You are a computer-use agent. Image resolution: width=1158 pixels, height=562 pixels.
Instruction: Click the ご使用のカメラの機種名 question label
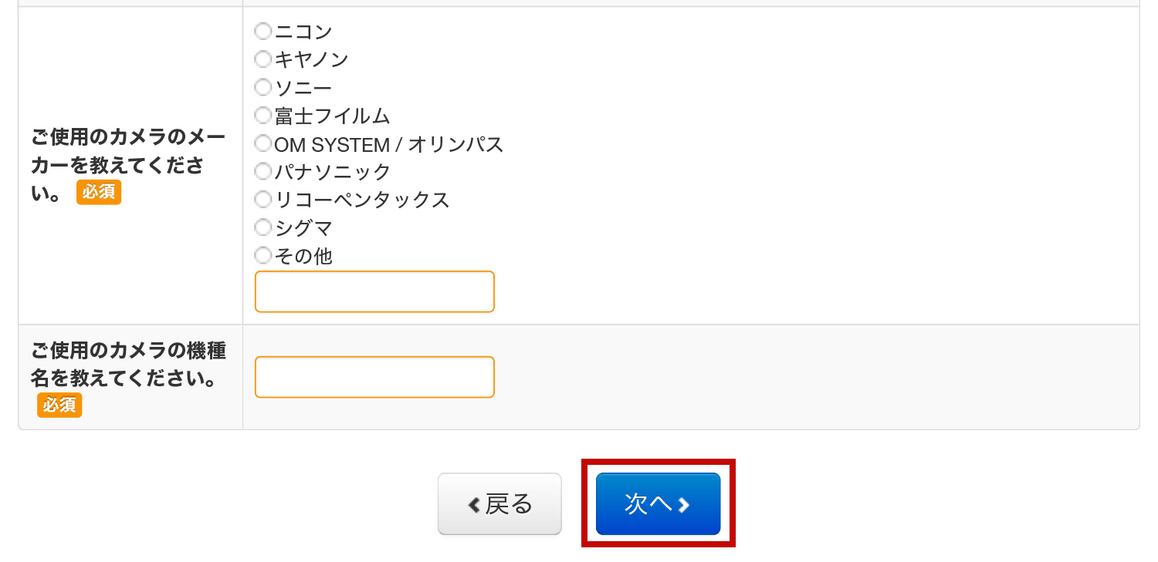pyautogui.click(x=128, y=365)
